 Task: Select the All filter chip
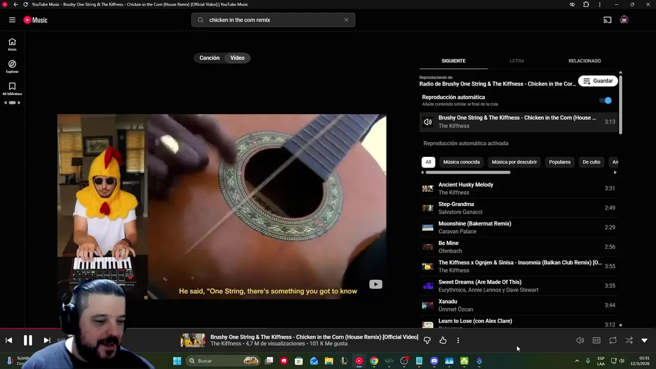point(428,162)
